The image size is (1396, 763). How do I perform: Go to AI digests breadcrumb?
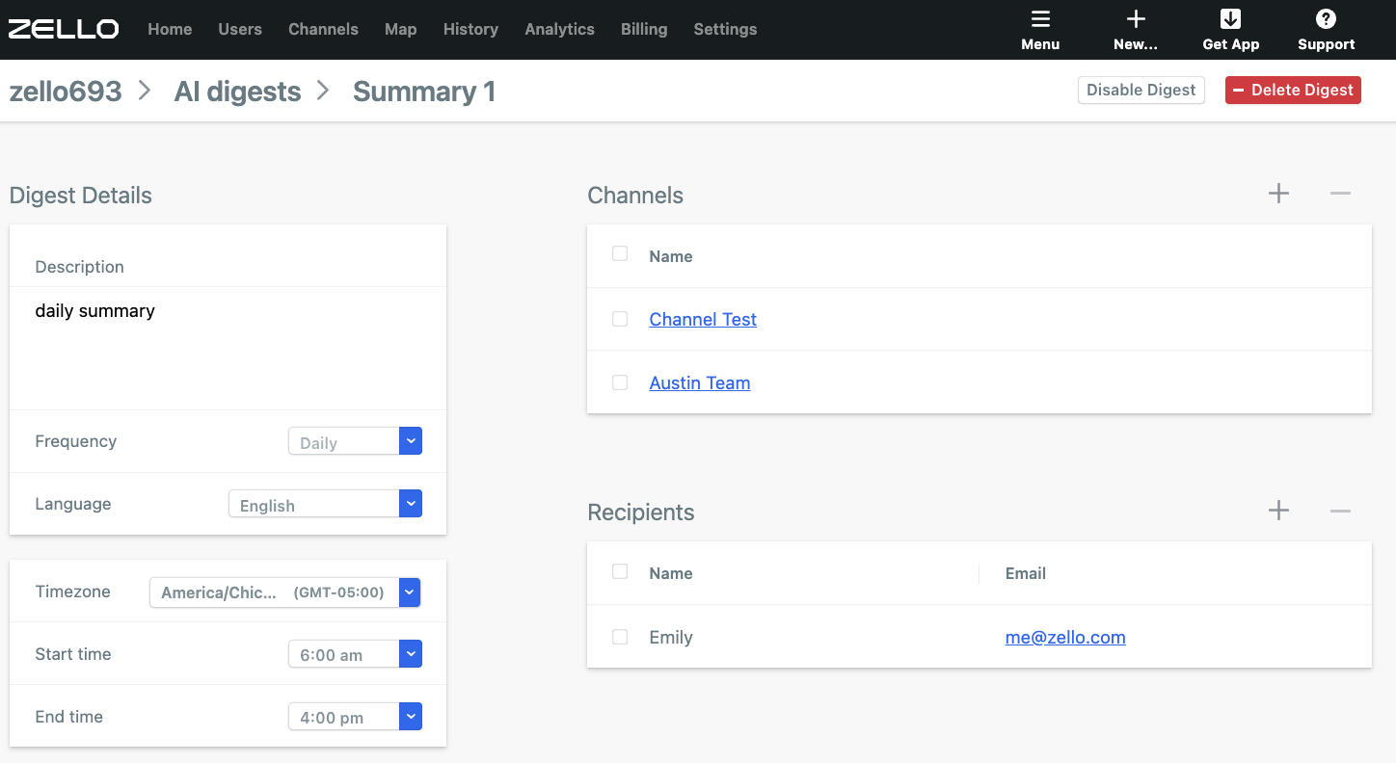click(237, 92)
